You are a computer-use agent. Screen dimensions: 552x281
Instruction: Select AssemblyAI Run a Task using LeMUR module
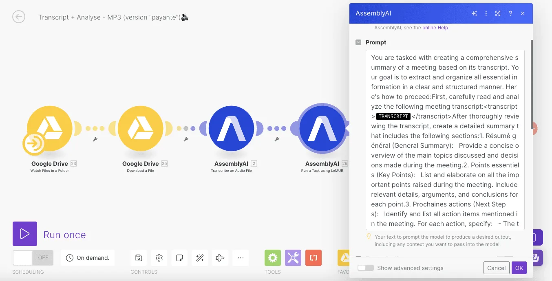click(x=322, y=129)
